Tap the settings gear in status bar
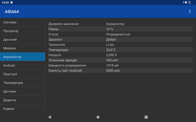This screenshot has width=196, height=122. click(x=12, y=2)
